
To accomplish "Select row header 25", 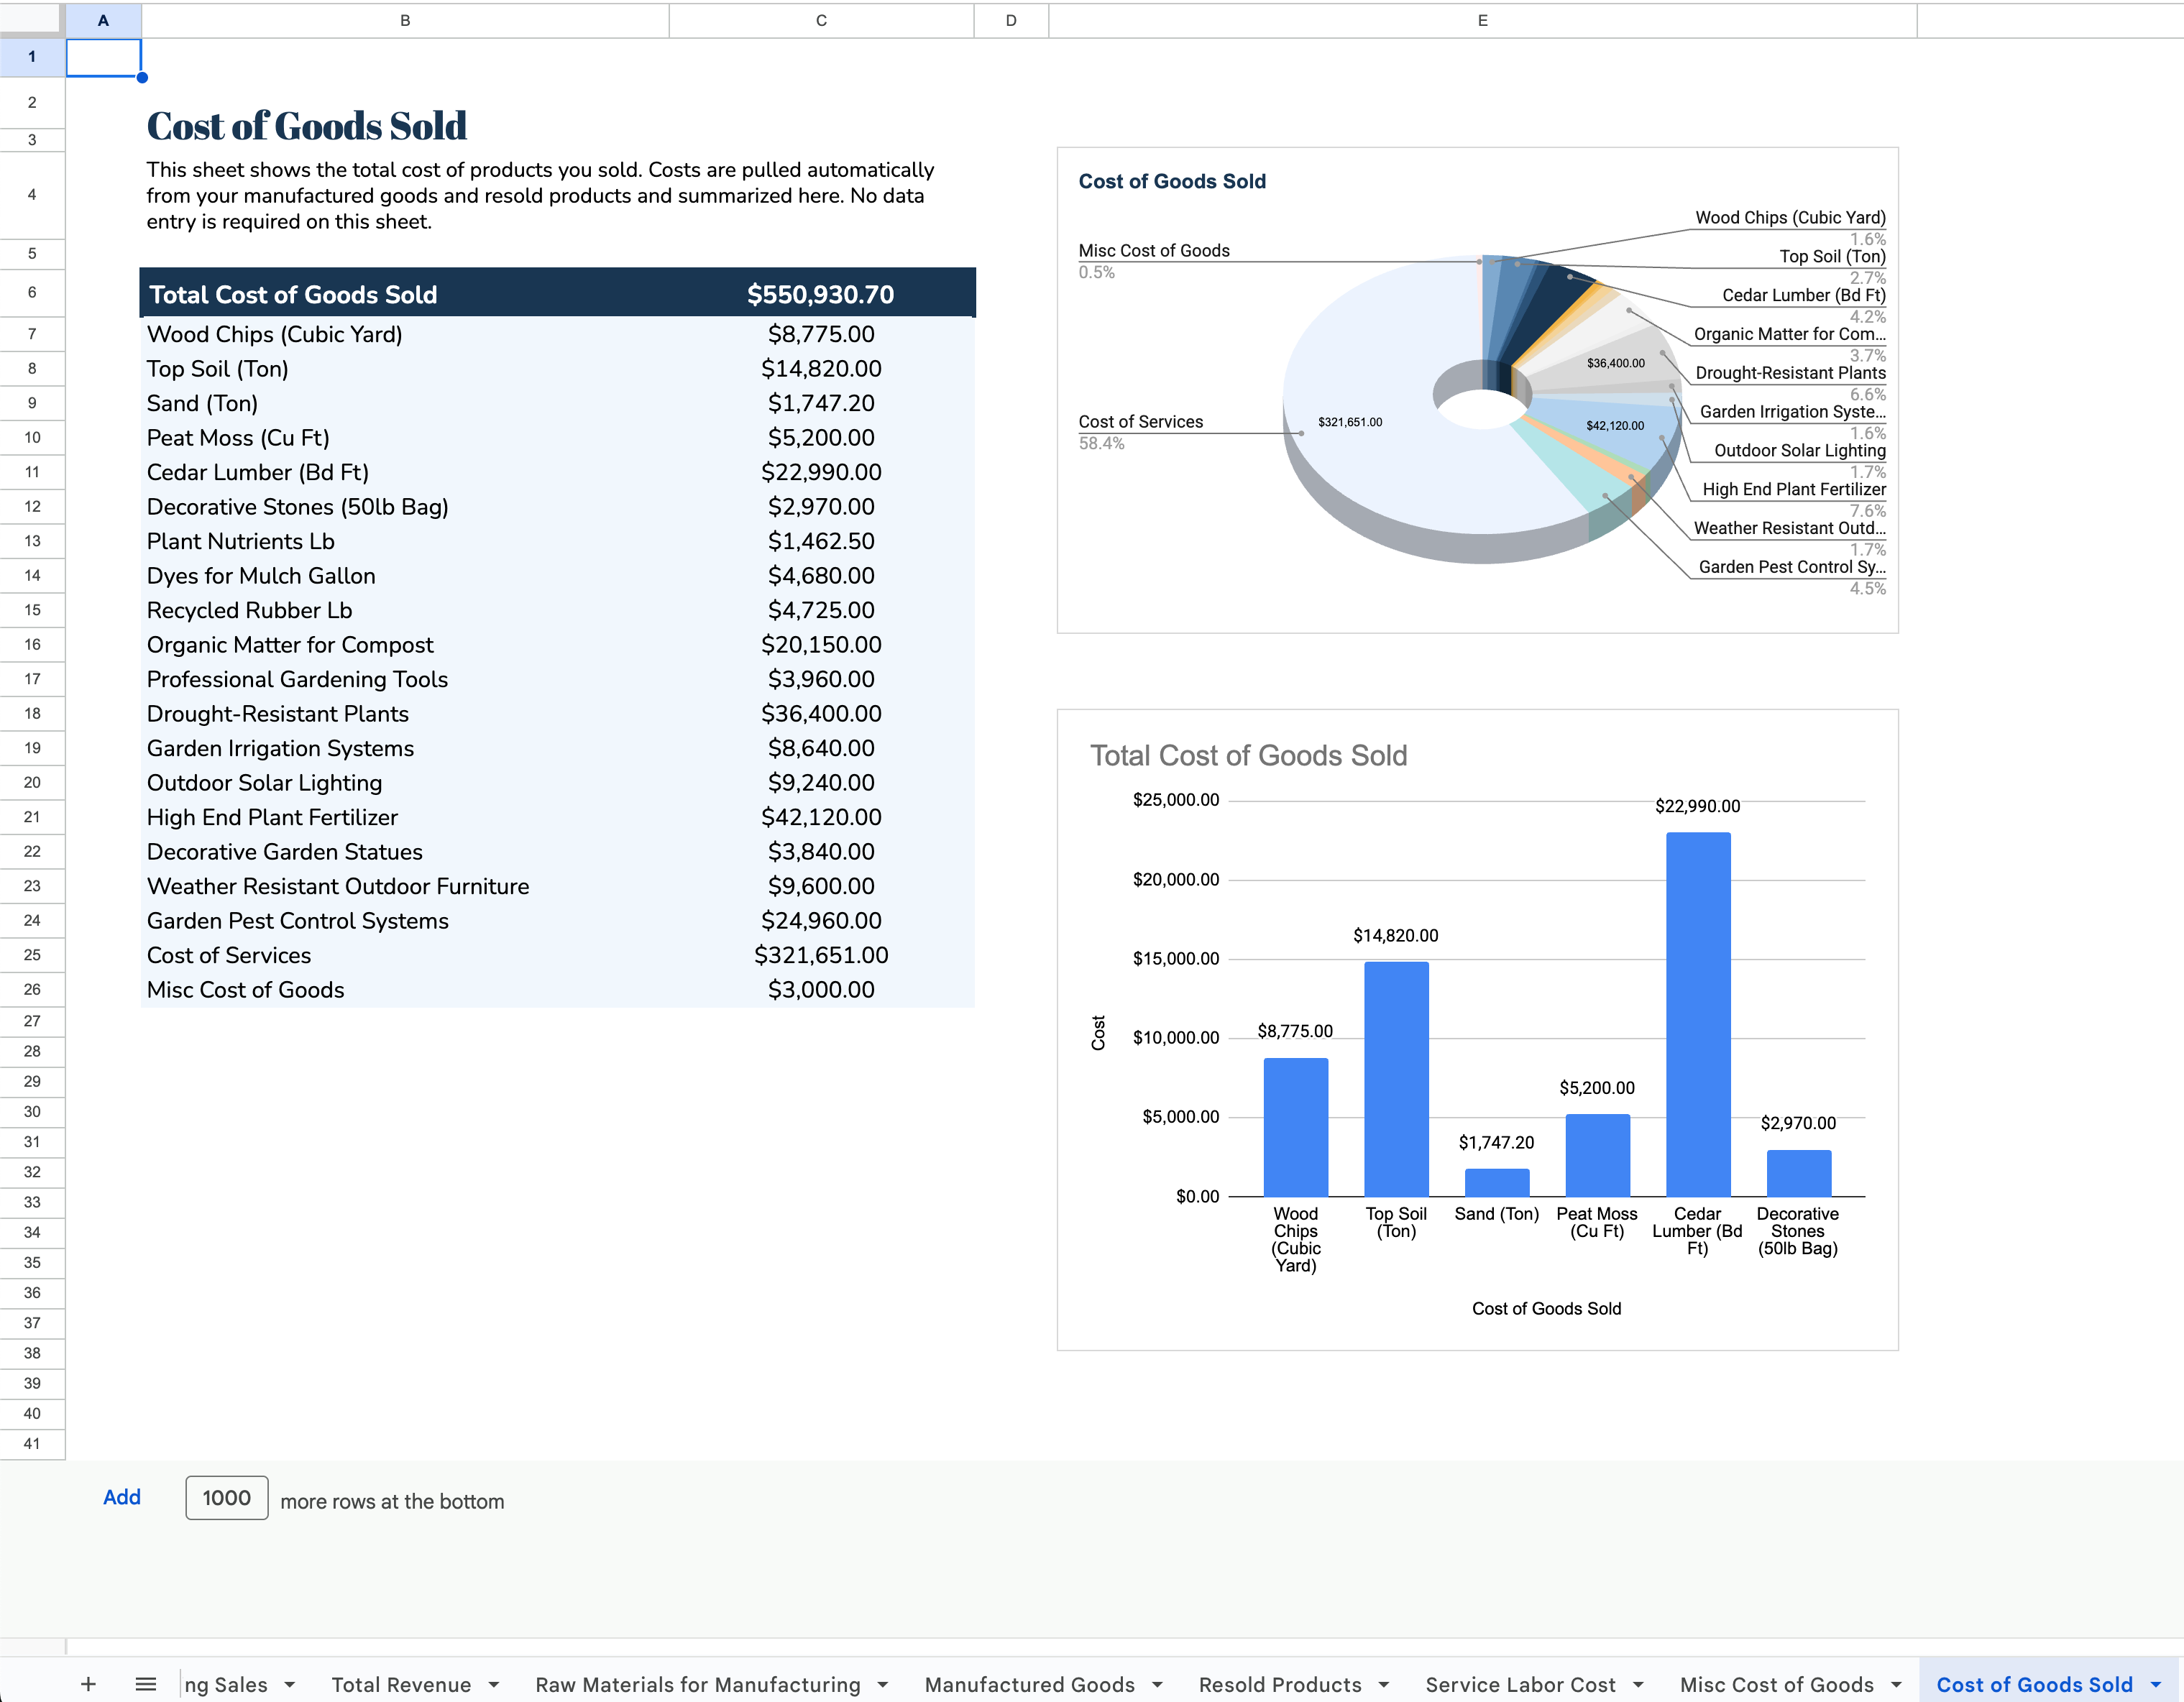I will pyautogui.click(x=32, y=955).
